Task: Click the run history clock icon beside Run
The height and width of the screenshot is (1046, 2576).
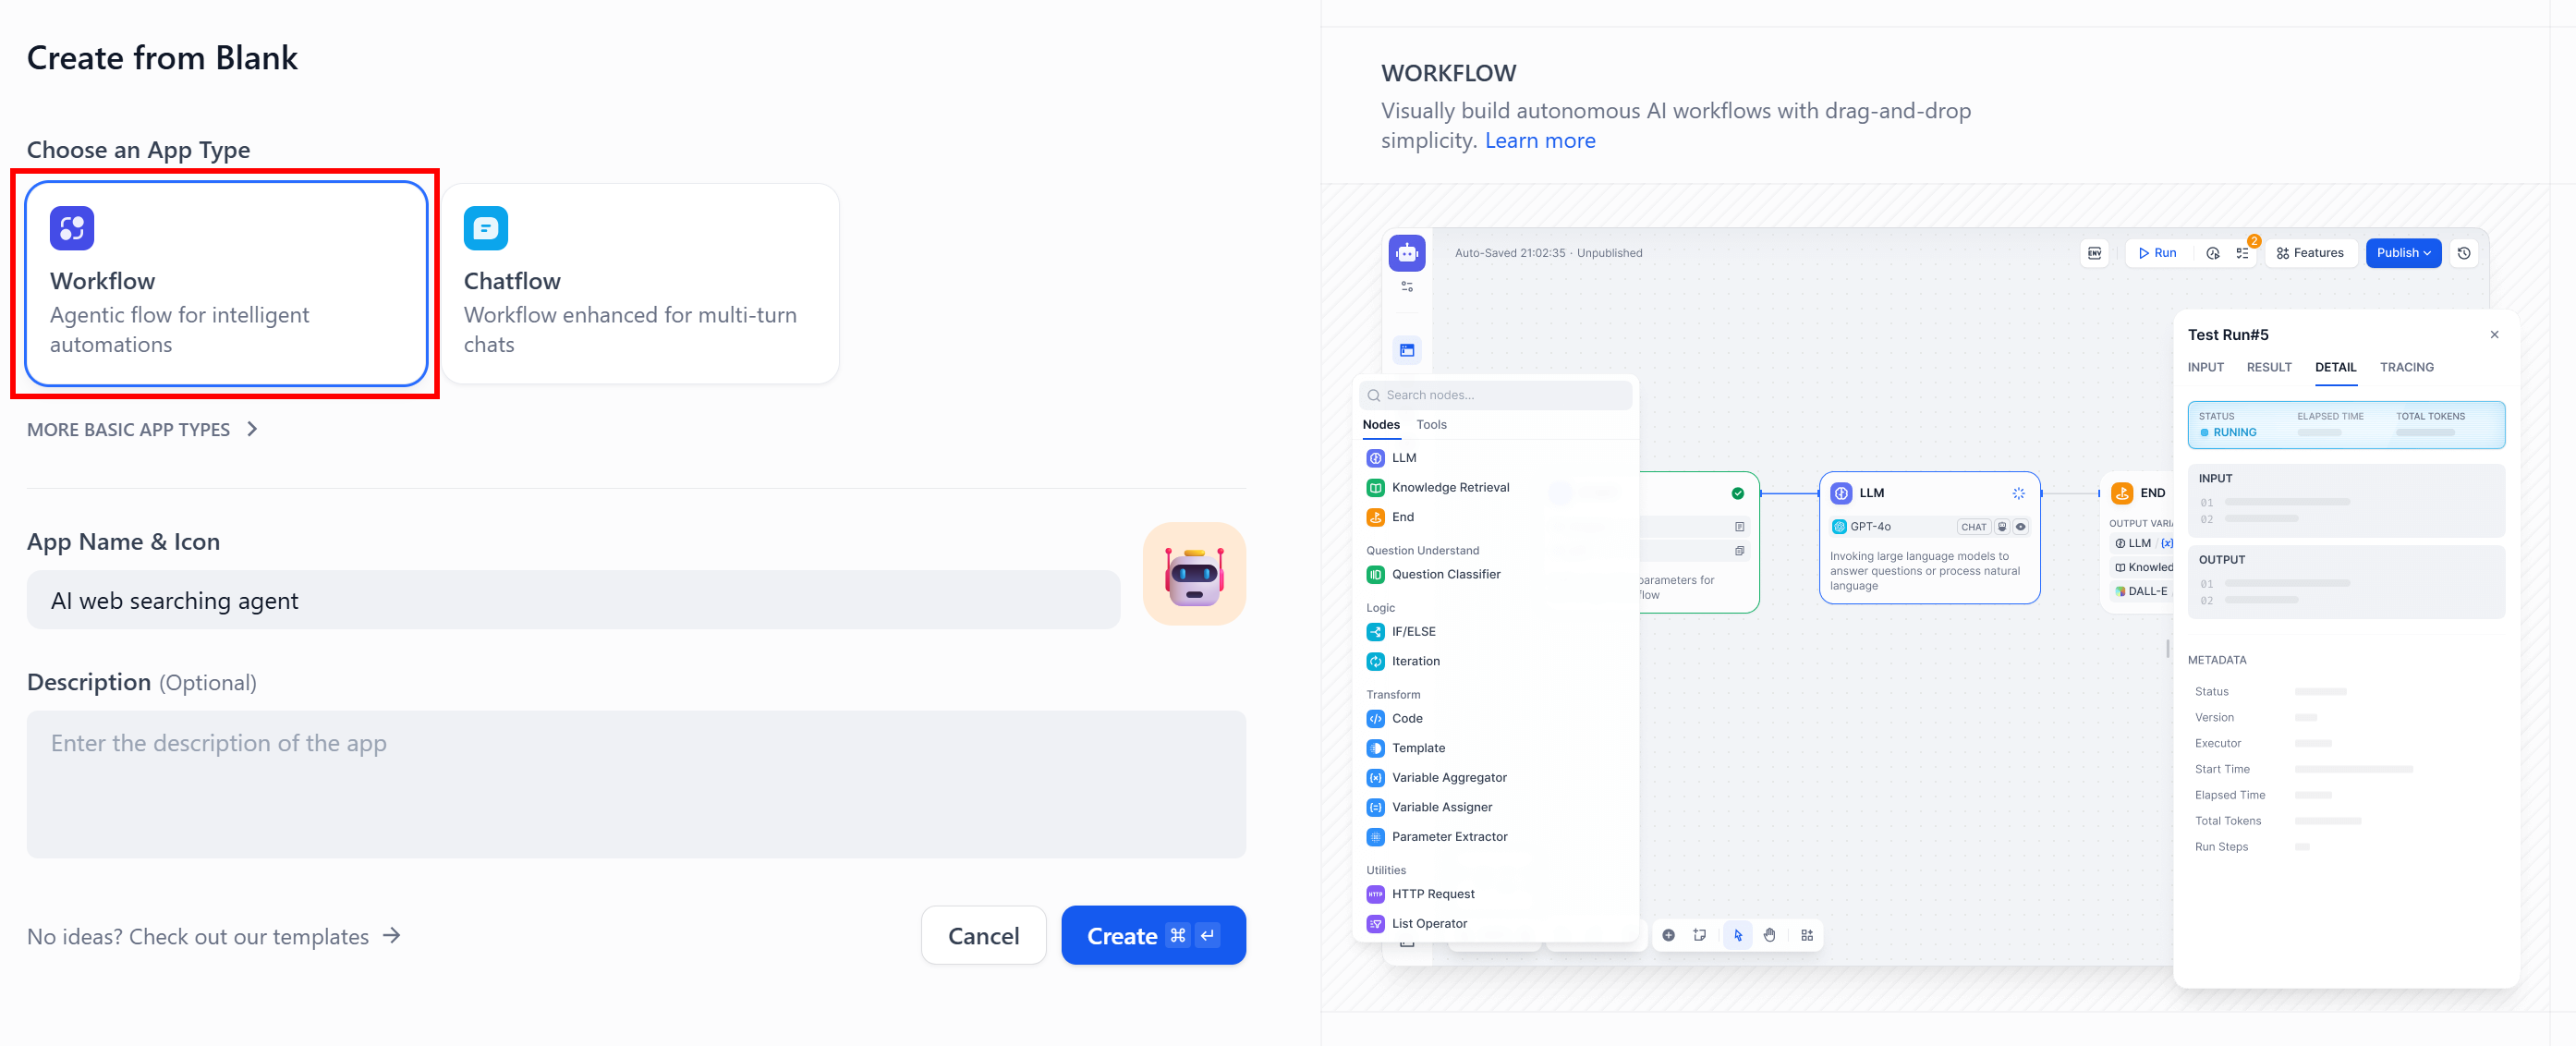Action: (2212, 253)
